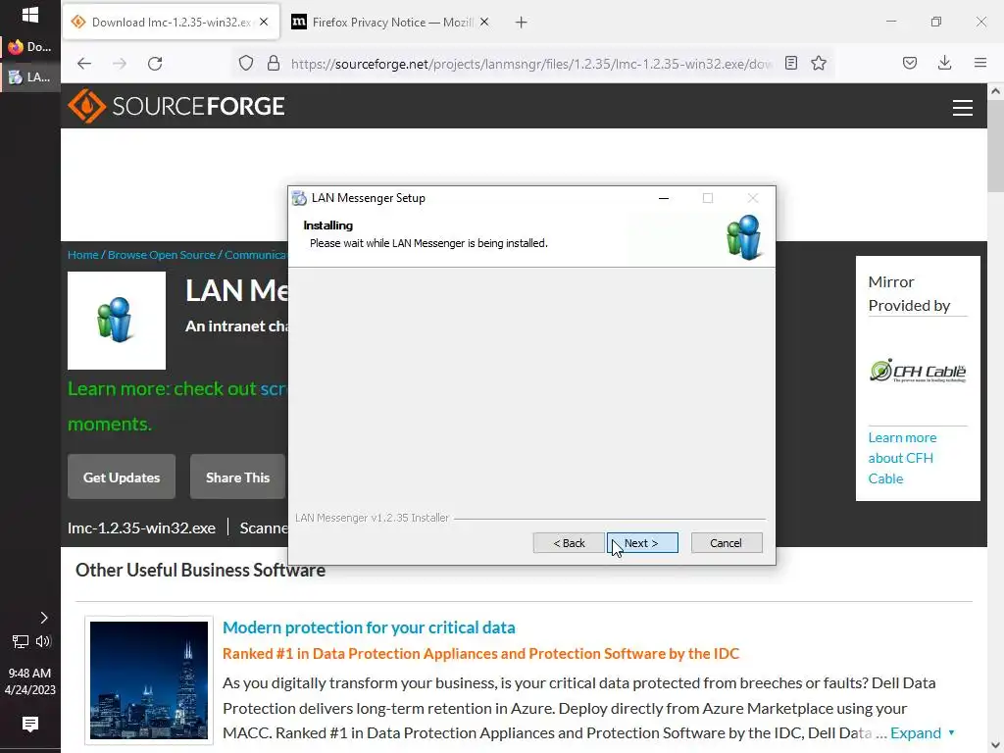Reload the current SourceForge page
This screenshot has height=753, width=1004.
pyautogui.click(x=155, y=64)
